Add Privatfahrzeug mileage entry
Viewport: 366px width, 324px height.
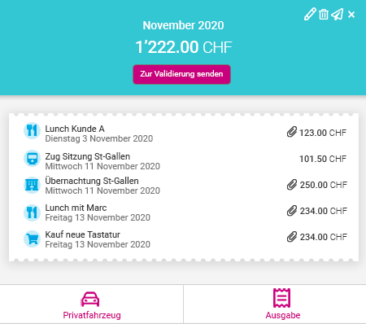pyautogui.click(x=92, y=304)
